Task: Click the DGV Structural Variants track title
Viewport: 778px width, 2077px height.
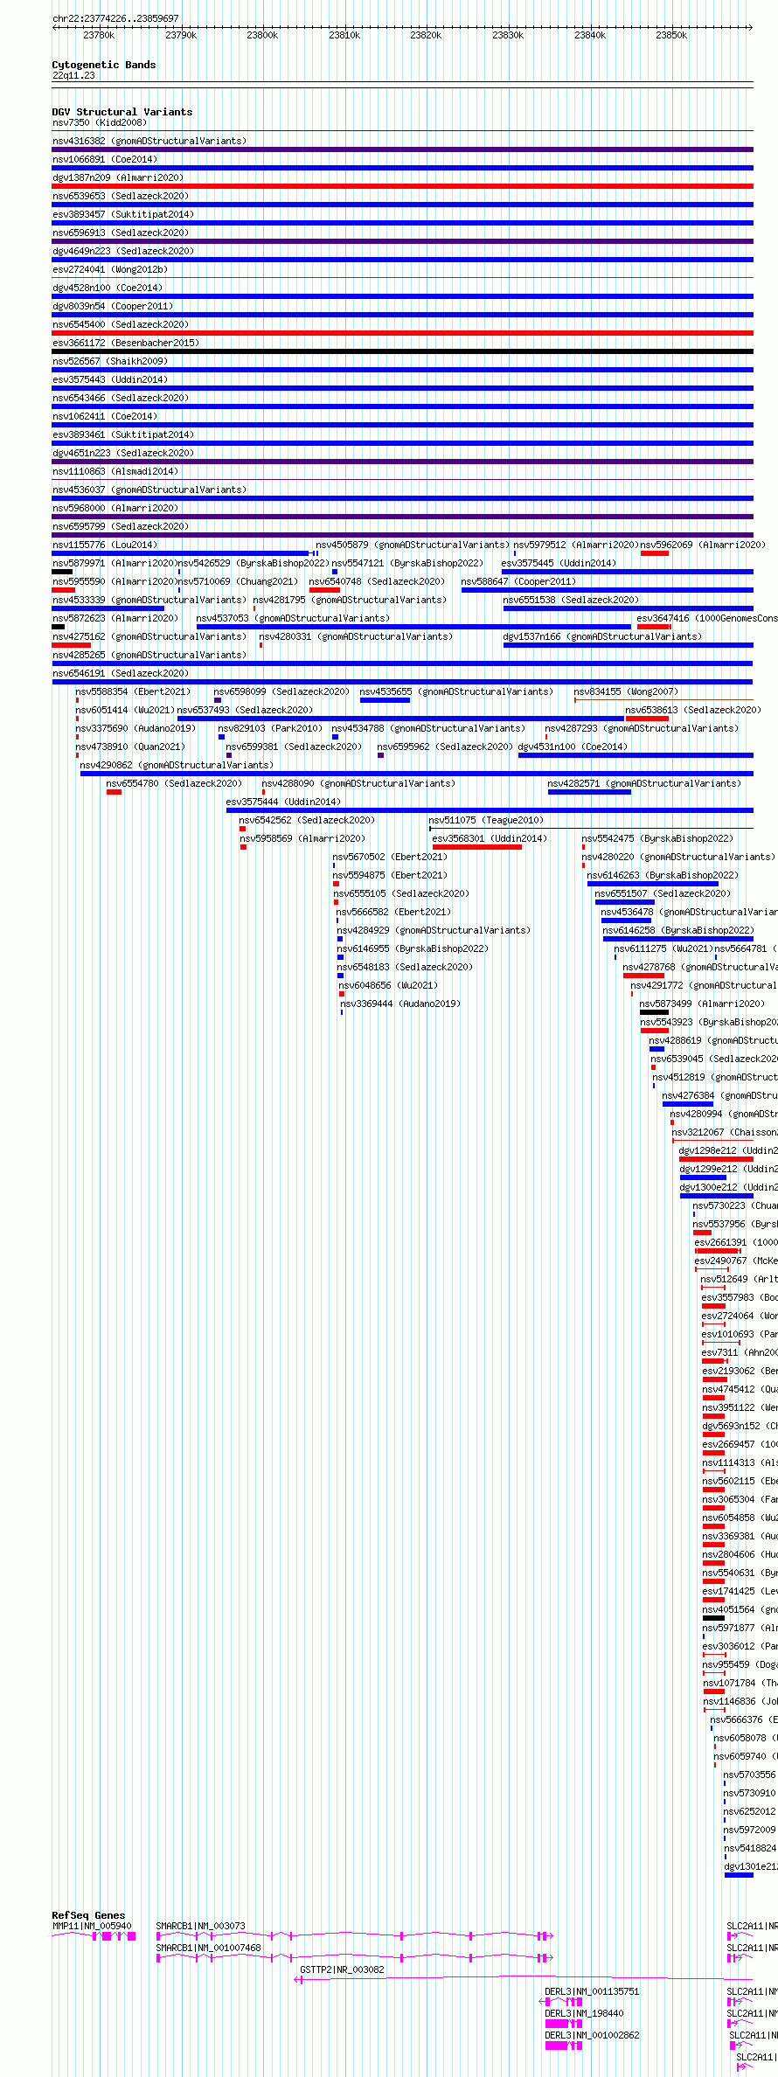Action: 122,112
